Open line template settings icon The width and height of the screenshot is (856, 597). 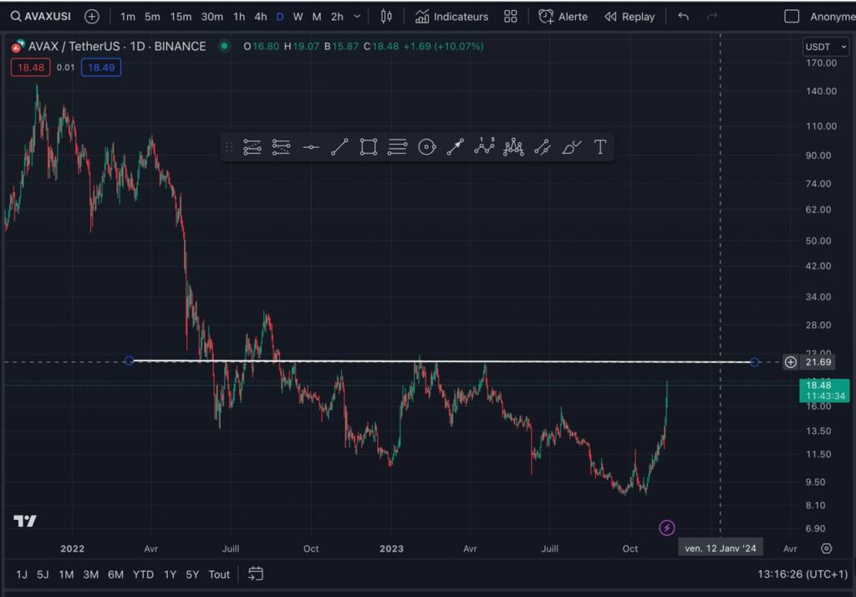coord(252,147)
